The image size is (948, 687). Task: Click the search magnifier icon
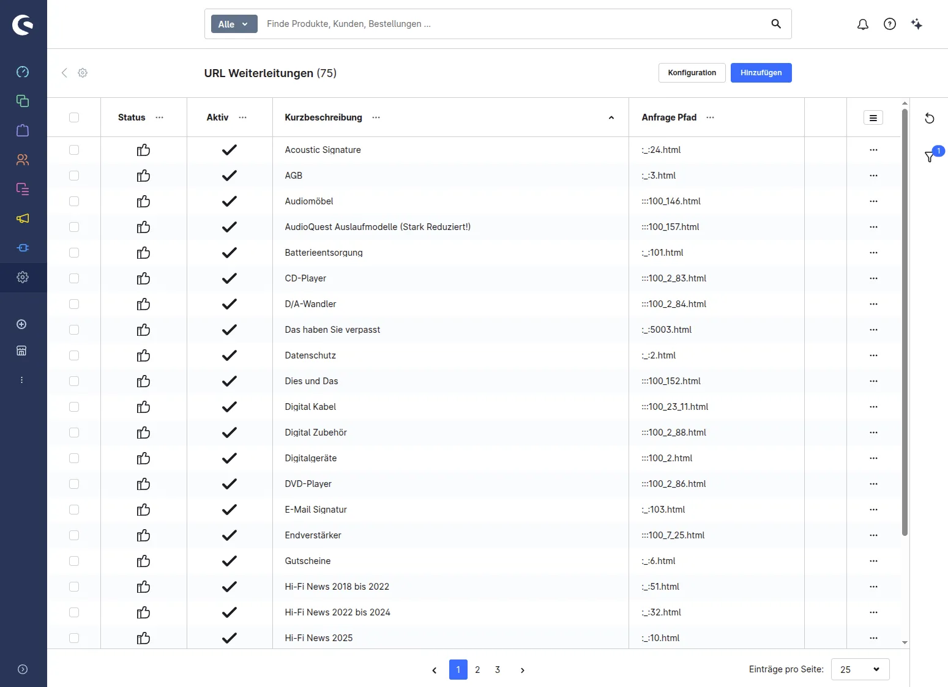tap(776, 24)
